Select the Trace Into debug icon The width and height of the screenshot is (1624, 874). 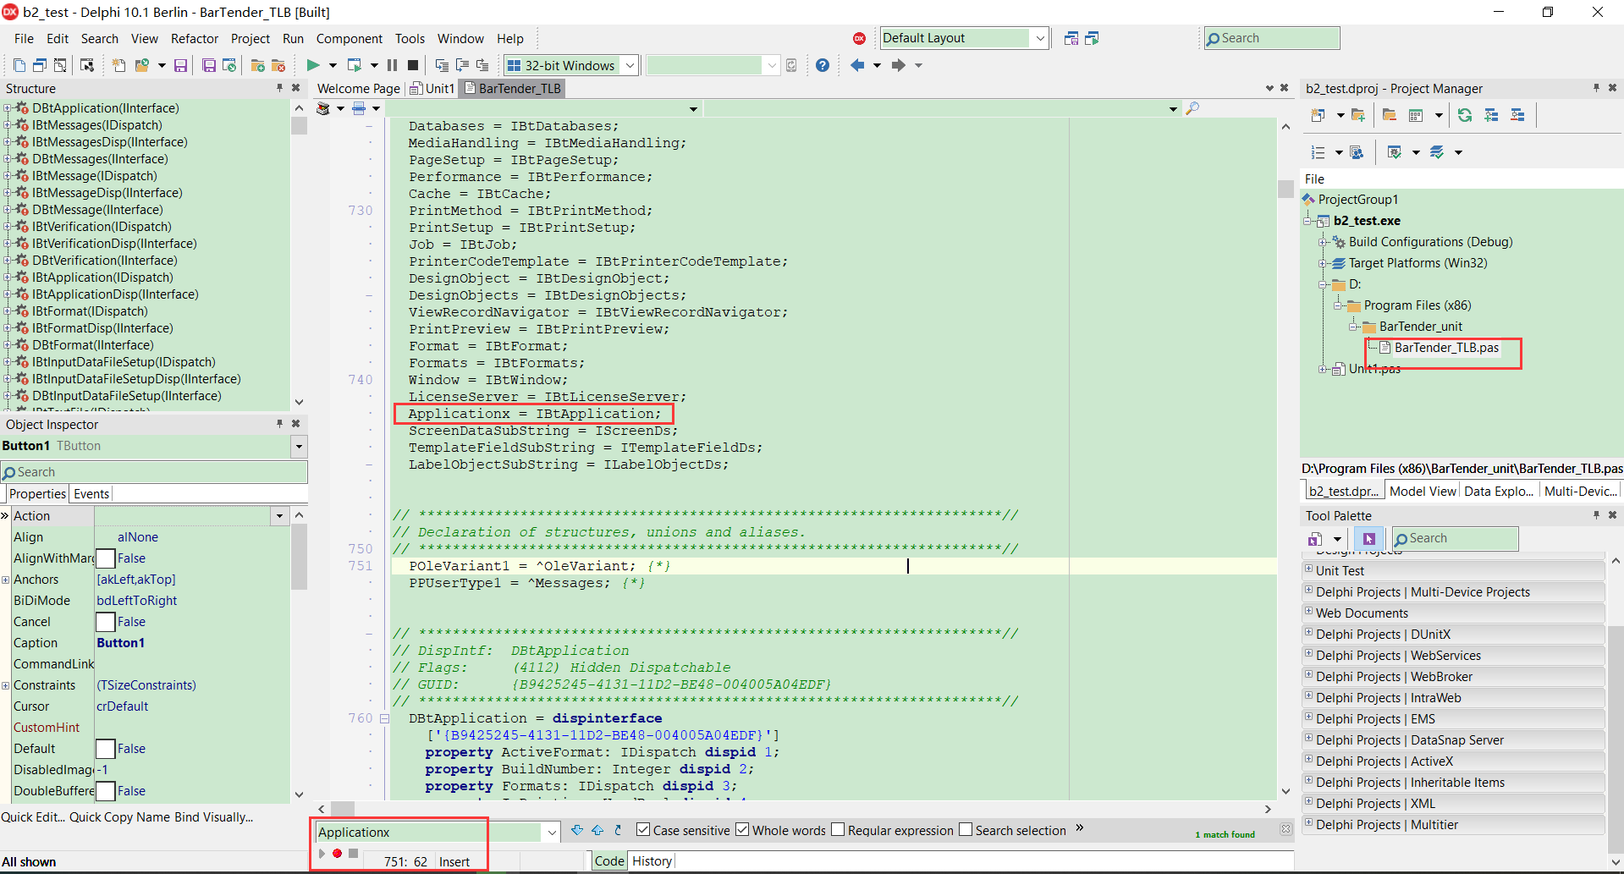coord(462,64)
